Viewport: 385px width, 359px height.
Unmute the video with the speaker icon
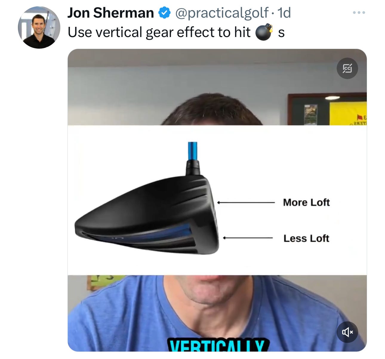(x=347, y=332)
